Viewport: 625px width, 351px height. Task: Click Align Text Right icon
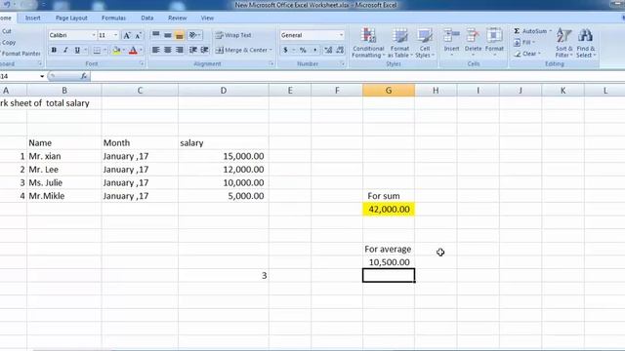point(180,50)
